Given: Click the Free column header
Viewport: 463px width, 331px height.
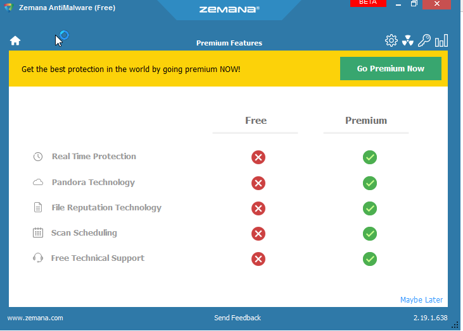Looking at the screenshot, I should (x=256, y=121).
